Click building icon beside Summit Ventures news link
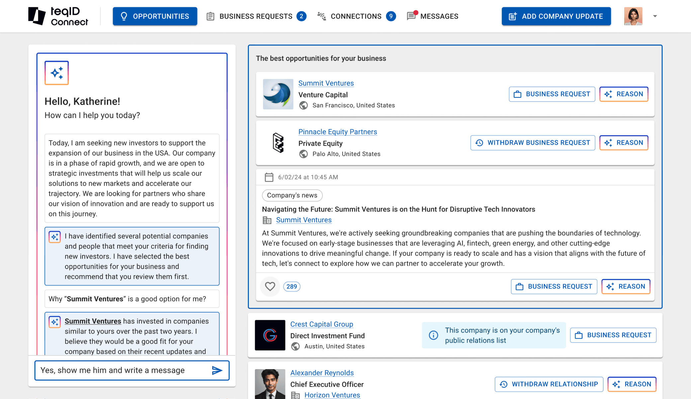This screenshot has height=399, width=691. 267,220
